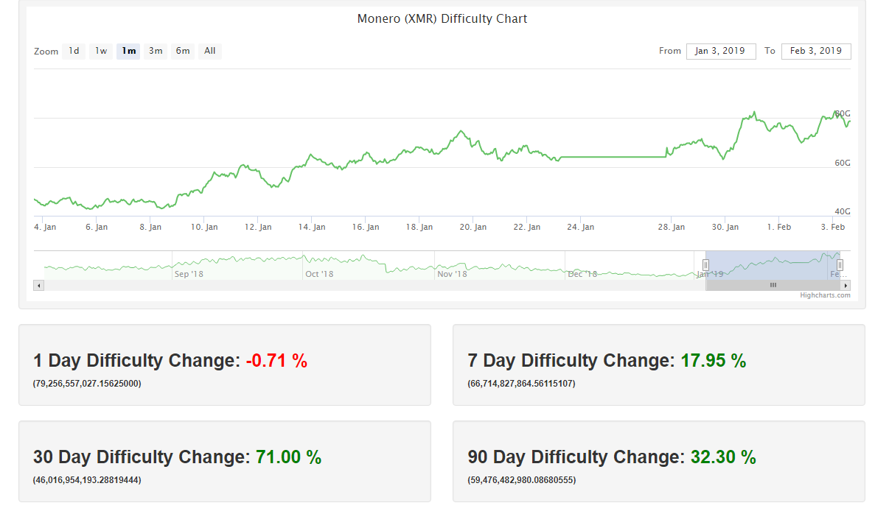The height and width of the screenshot is (514, 875).
Task: Click the To date input field
Action: click(815, 51)
